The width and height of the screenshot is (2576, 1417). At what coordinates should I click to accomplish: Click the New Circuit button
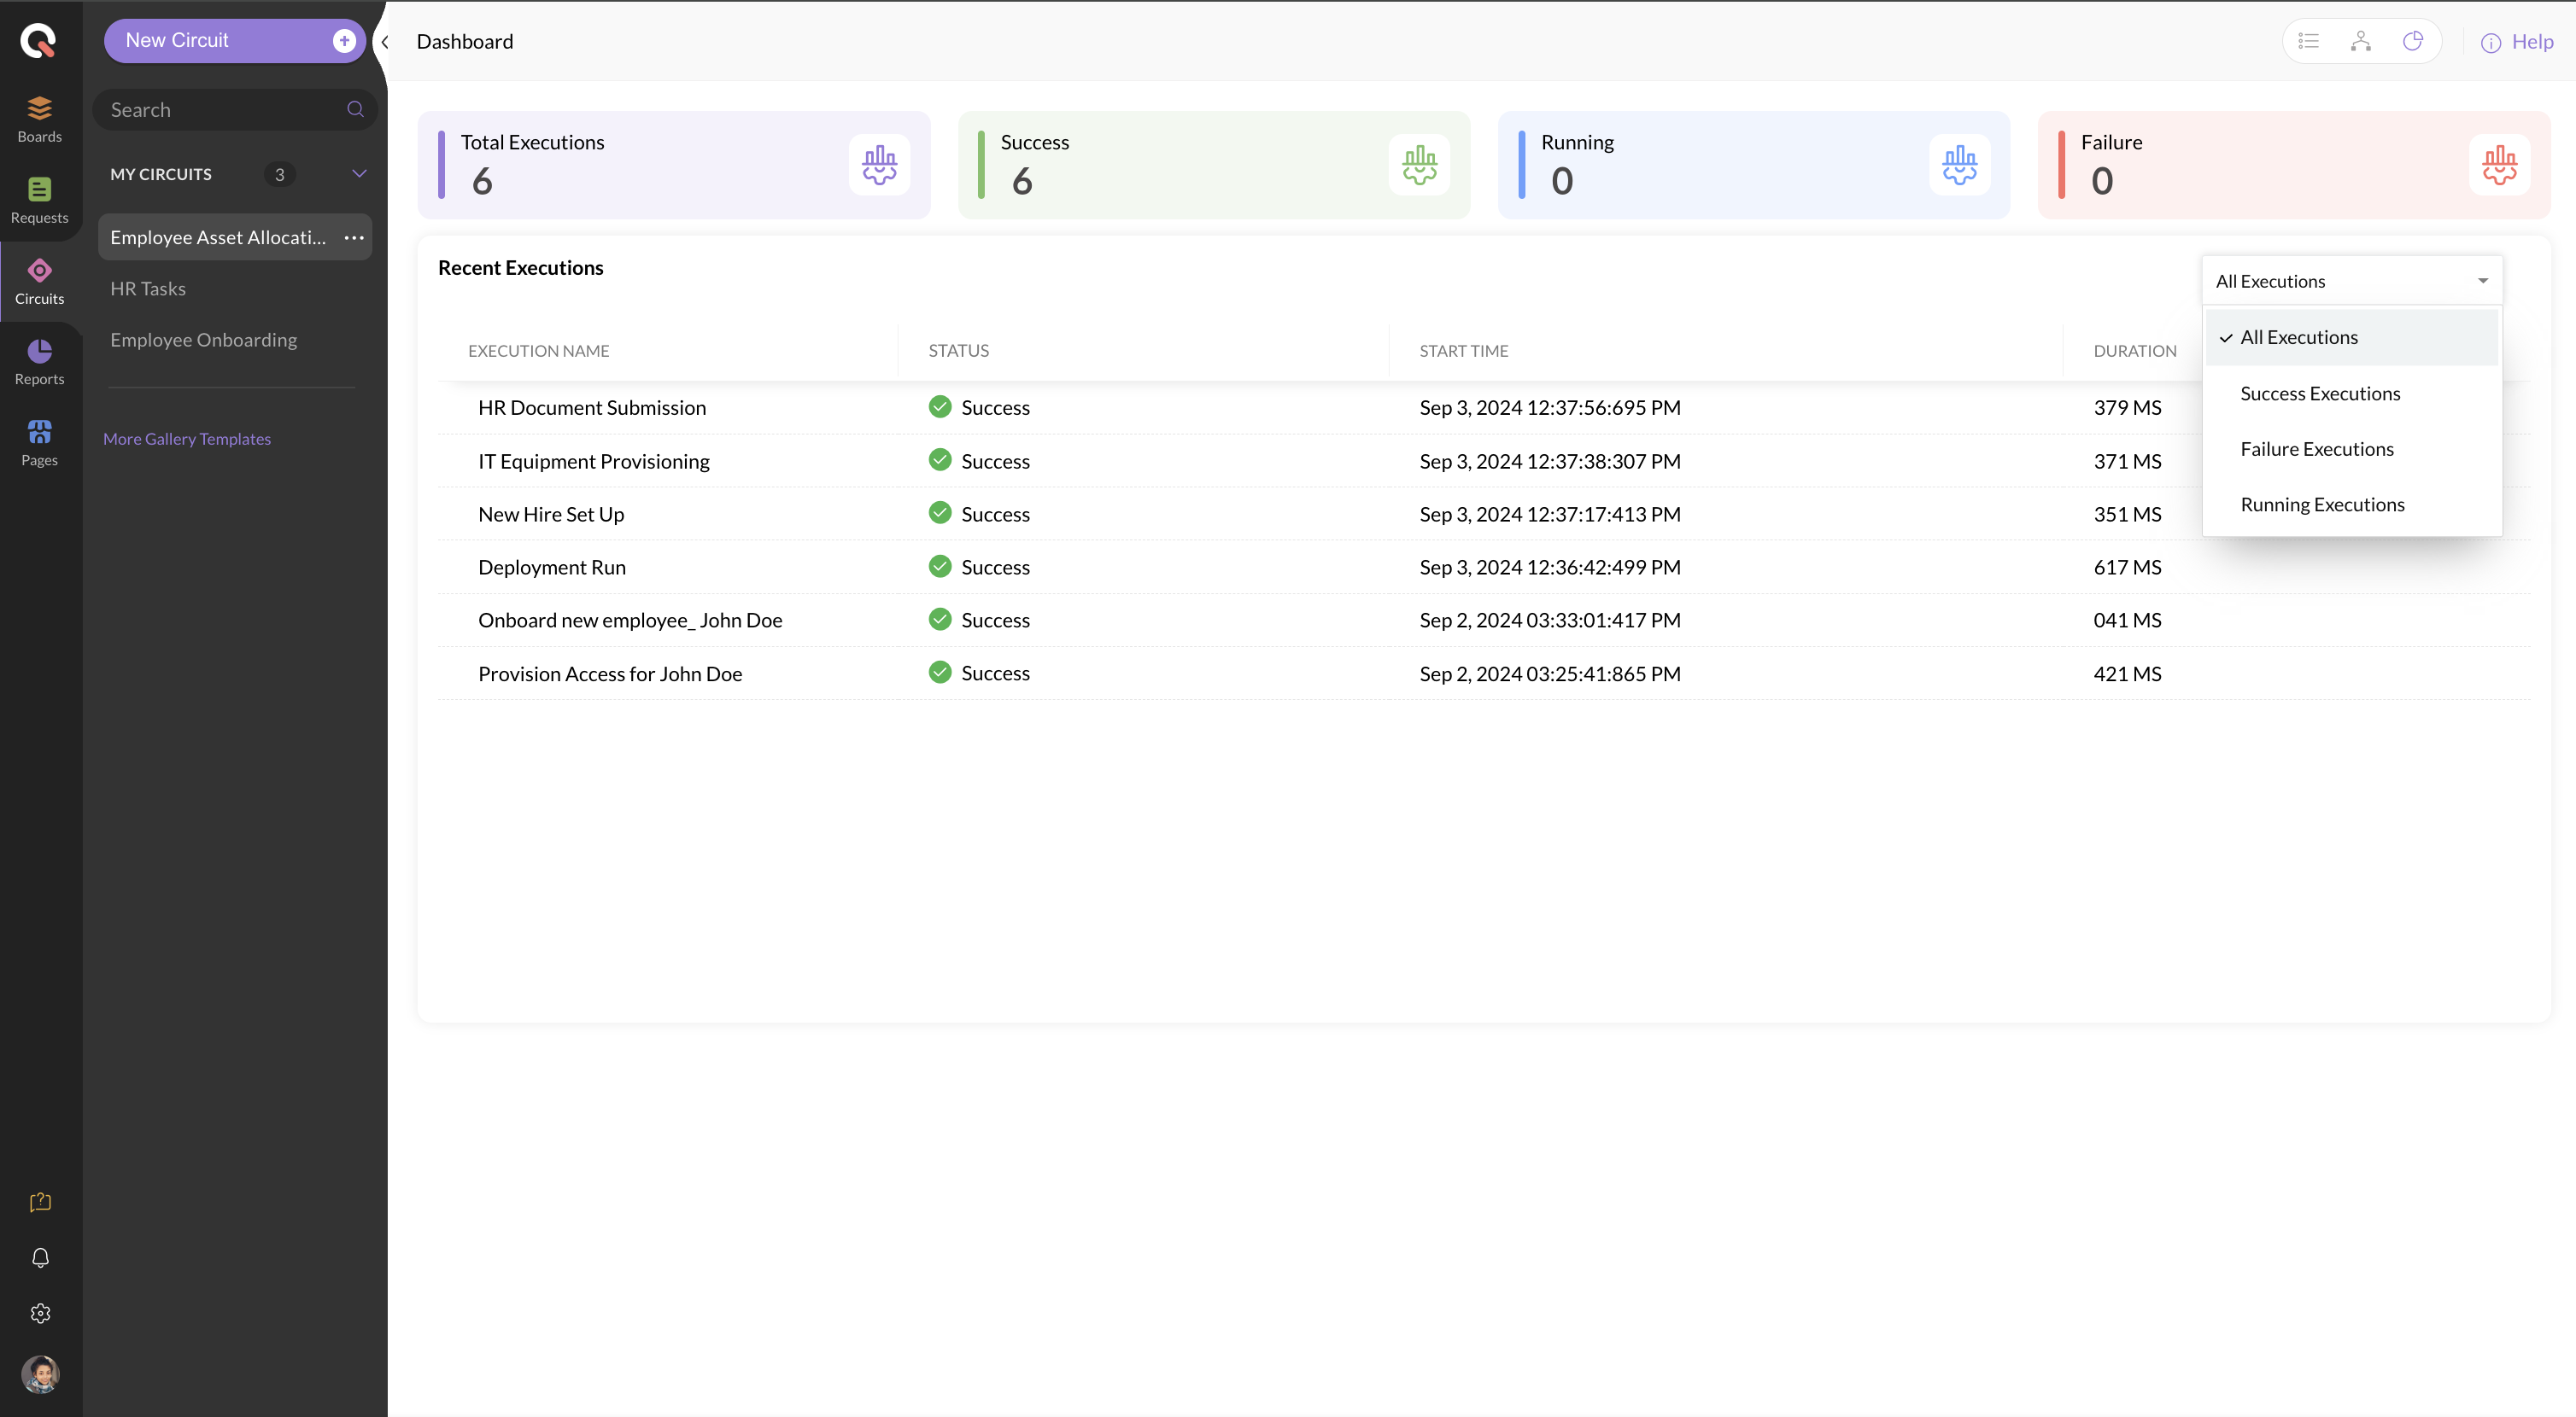tap(235, 41)
